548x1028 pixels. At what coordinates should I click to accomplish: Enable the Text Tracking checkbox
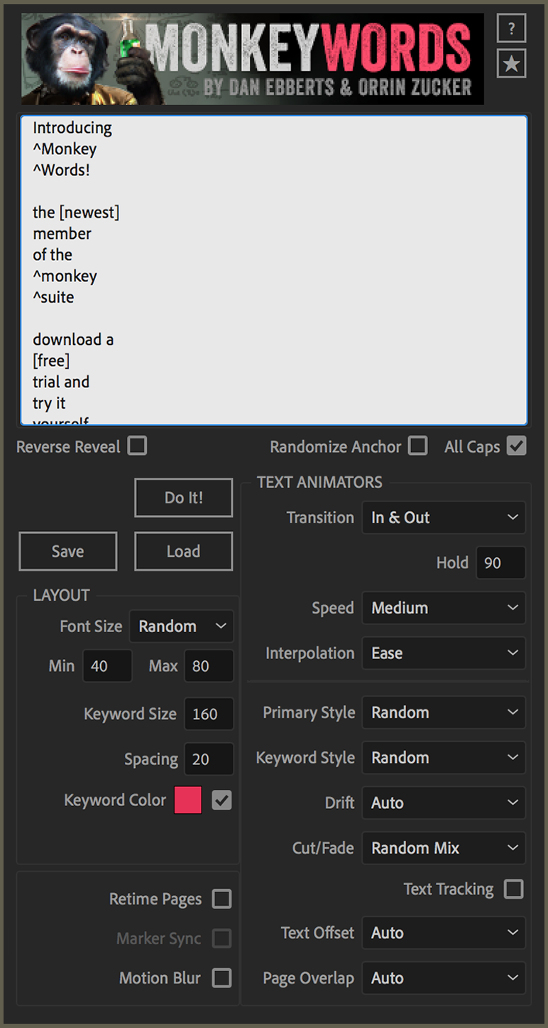[x=513, y=889]
